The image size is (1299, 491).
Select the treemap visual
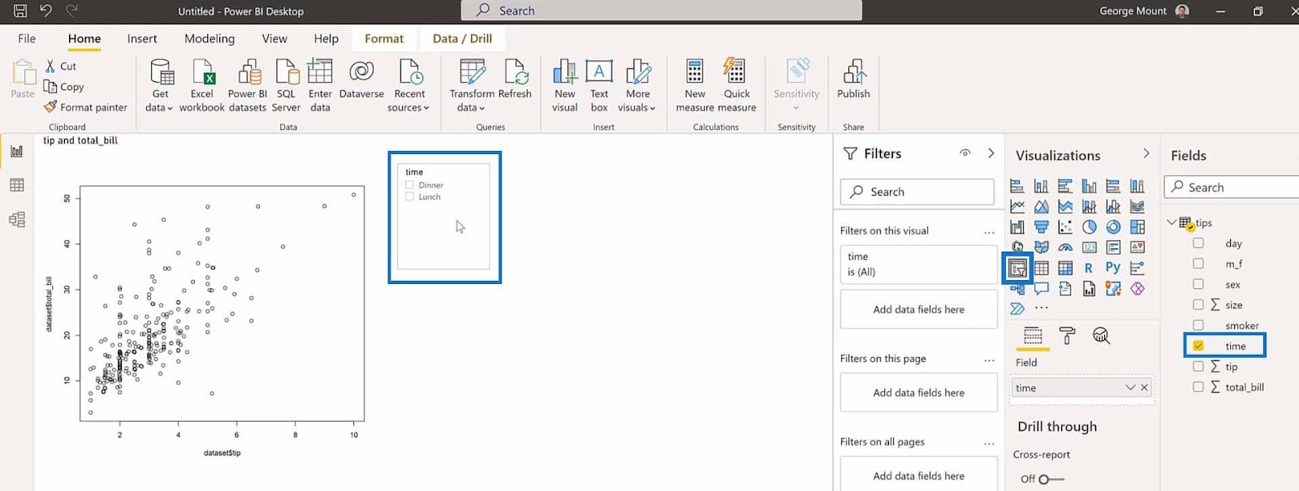1137,227
